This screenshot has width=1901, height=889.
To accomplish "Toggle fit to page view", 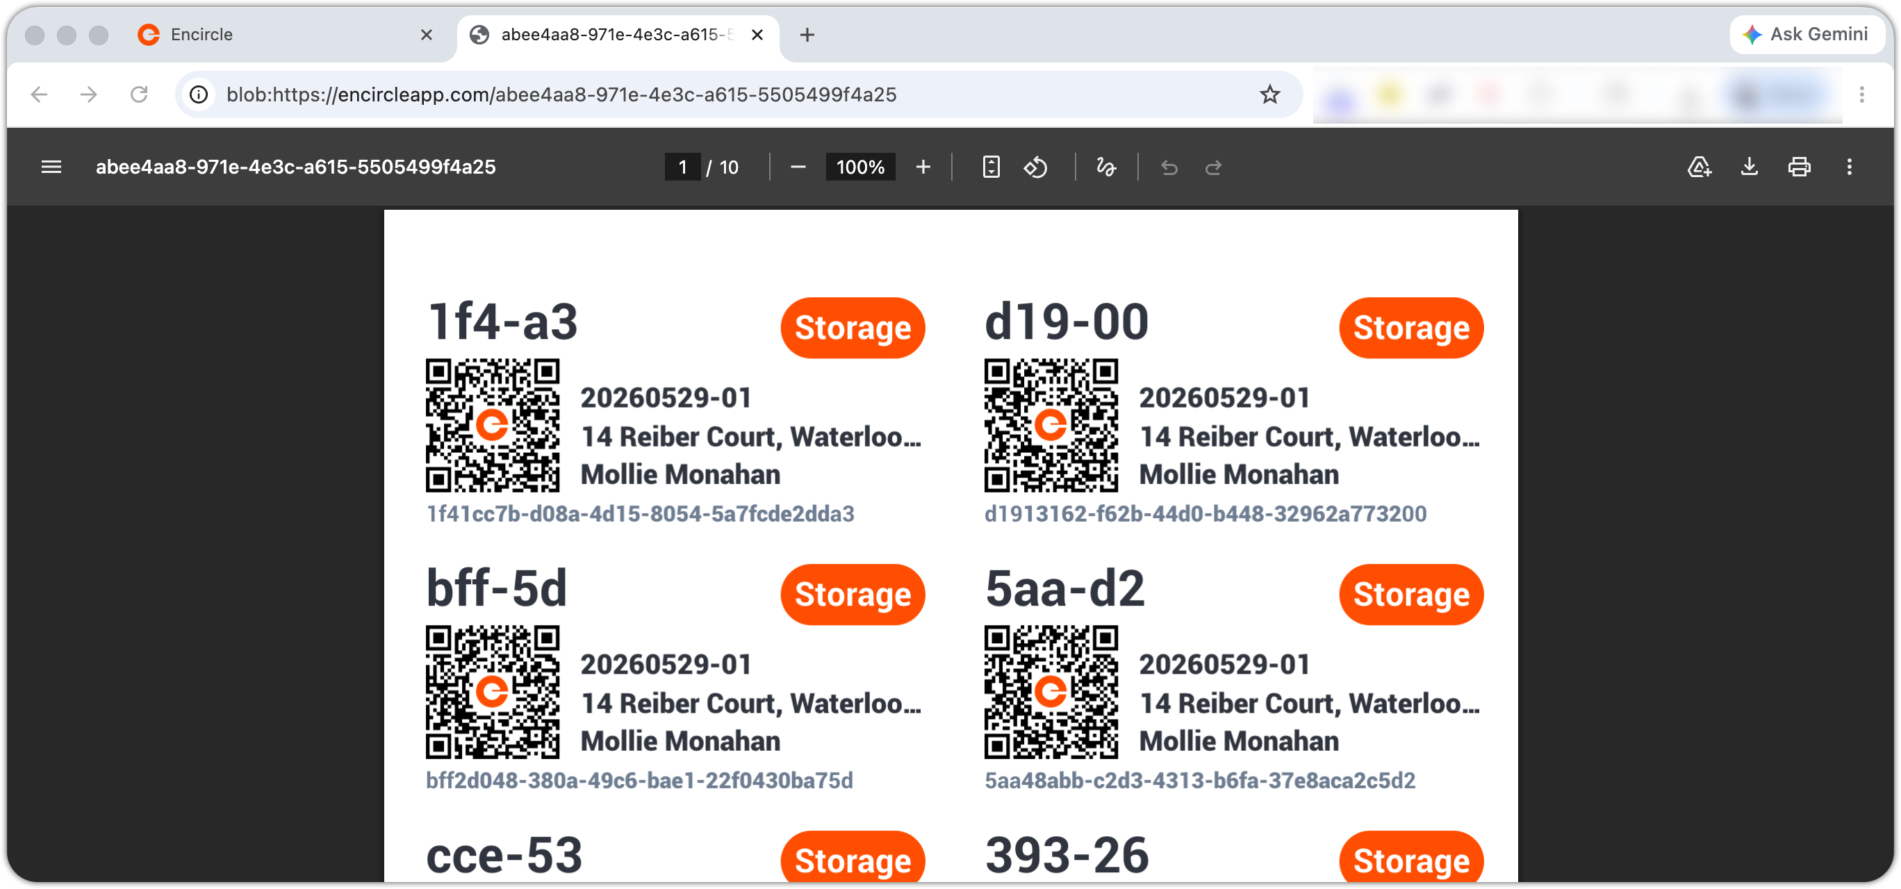I will point(991,167).
